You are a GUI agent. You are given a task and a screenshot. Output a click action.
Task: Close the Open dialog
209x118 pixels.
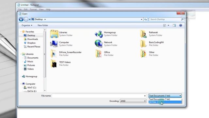click(x=181, y=13)
